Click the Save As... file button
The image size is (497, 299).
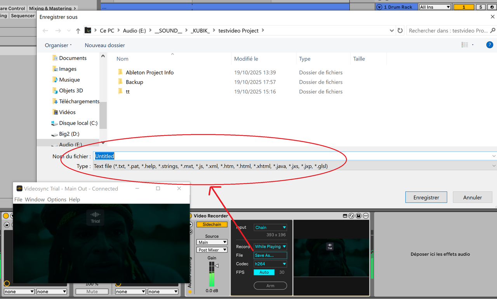(270, 256)
